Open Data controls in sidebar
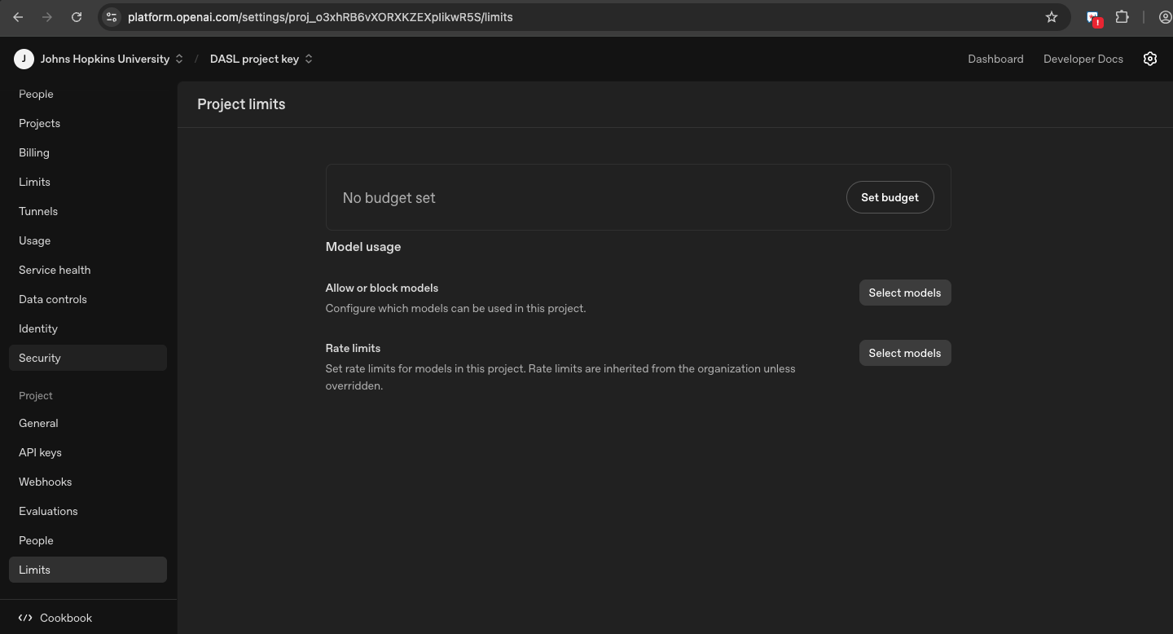This screenshot has height=634, width=1173. click(88, 299)
